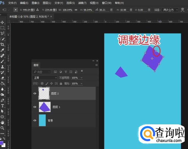Activate the Hand tool
The width and height of the screenshot is (188, 149).
point(2,122)
